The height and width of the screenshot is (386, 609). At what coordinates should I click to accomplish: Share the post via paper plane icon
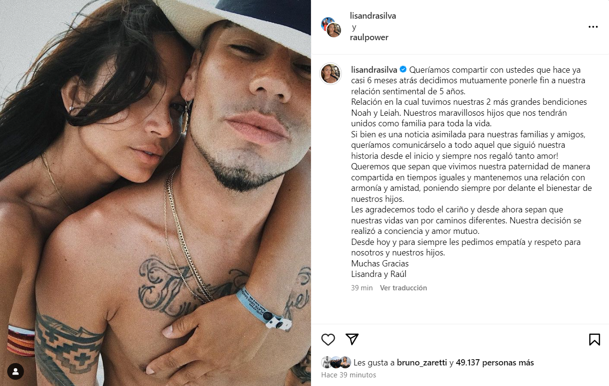352,339
